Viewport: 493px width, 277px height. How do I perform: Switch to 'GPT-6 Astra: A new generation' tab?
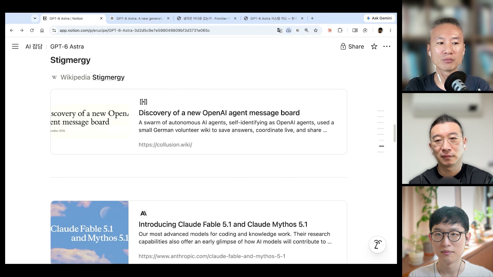[x=140, y=18]
